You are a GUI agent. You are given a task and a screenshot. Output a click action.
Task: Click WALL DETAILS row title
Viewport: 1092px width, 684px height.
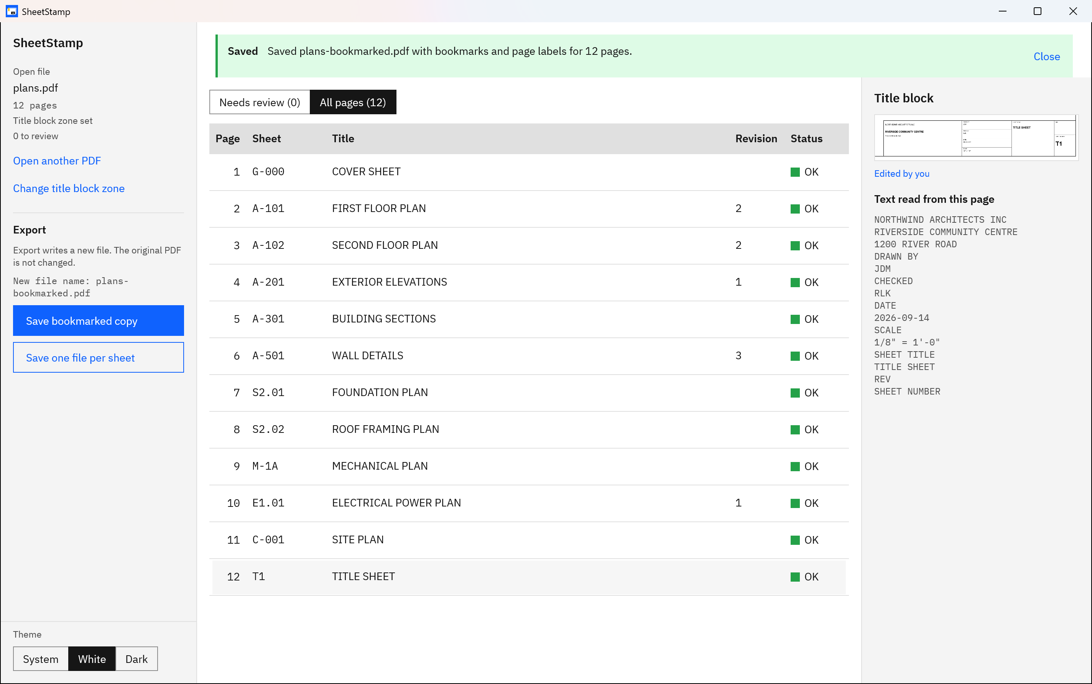pos(367,355)
